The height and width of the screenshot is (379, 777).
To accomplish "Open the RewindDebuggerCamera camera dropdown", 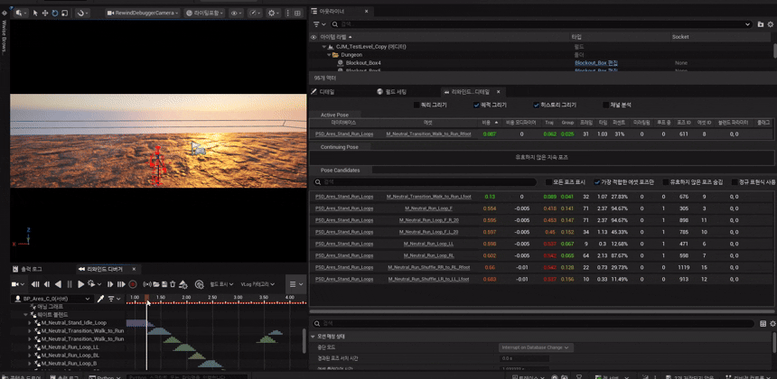I will click(144, 14).
